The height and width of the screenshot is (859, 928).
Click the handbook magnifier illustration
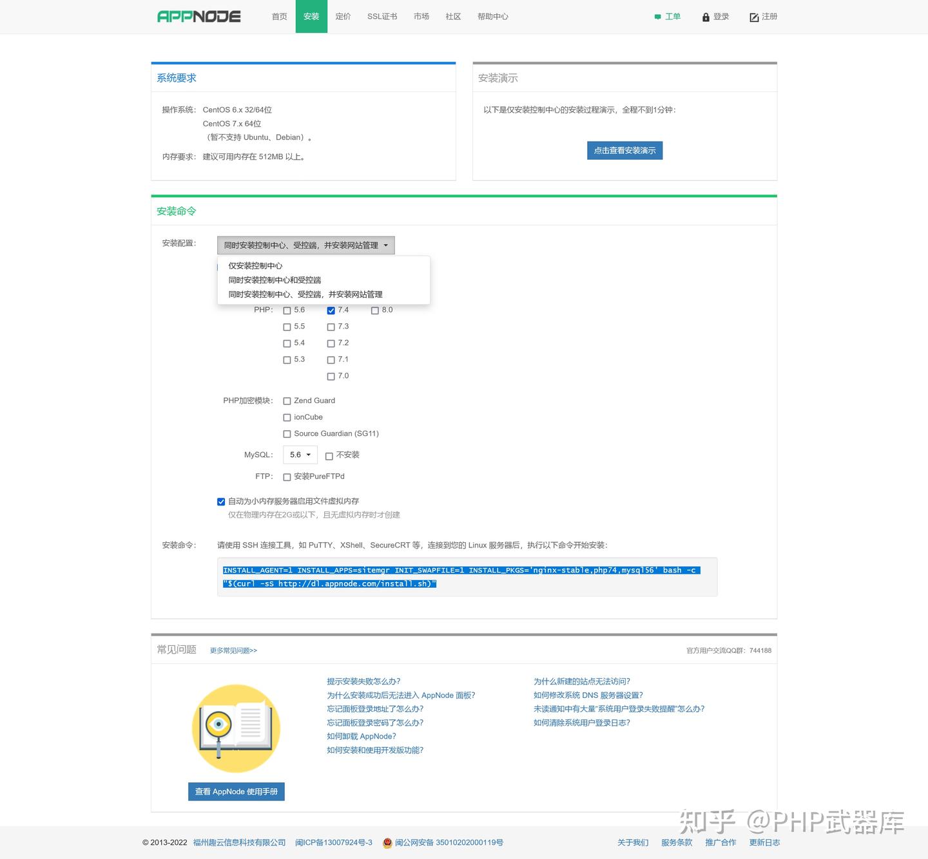(x=236, y=728)
